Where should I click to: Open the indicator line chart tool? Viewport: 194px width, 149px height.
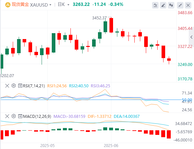click(x=155, y=5)
